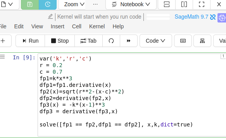
Task: Click the Stop button
Action: [x=60, y=41]
